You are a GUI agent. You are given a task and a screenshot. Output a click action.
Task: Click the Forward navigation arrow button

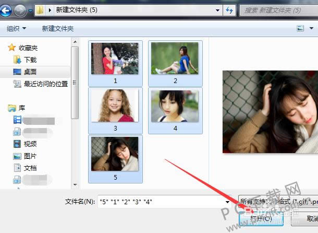[x=20, y=10]
